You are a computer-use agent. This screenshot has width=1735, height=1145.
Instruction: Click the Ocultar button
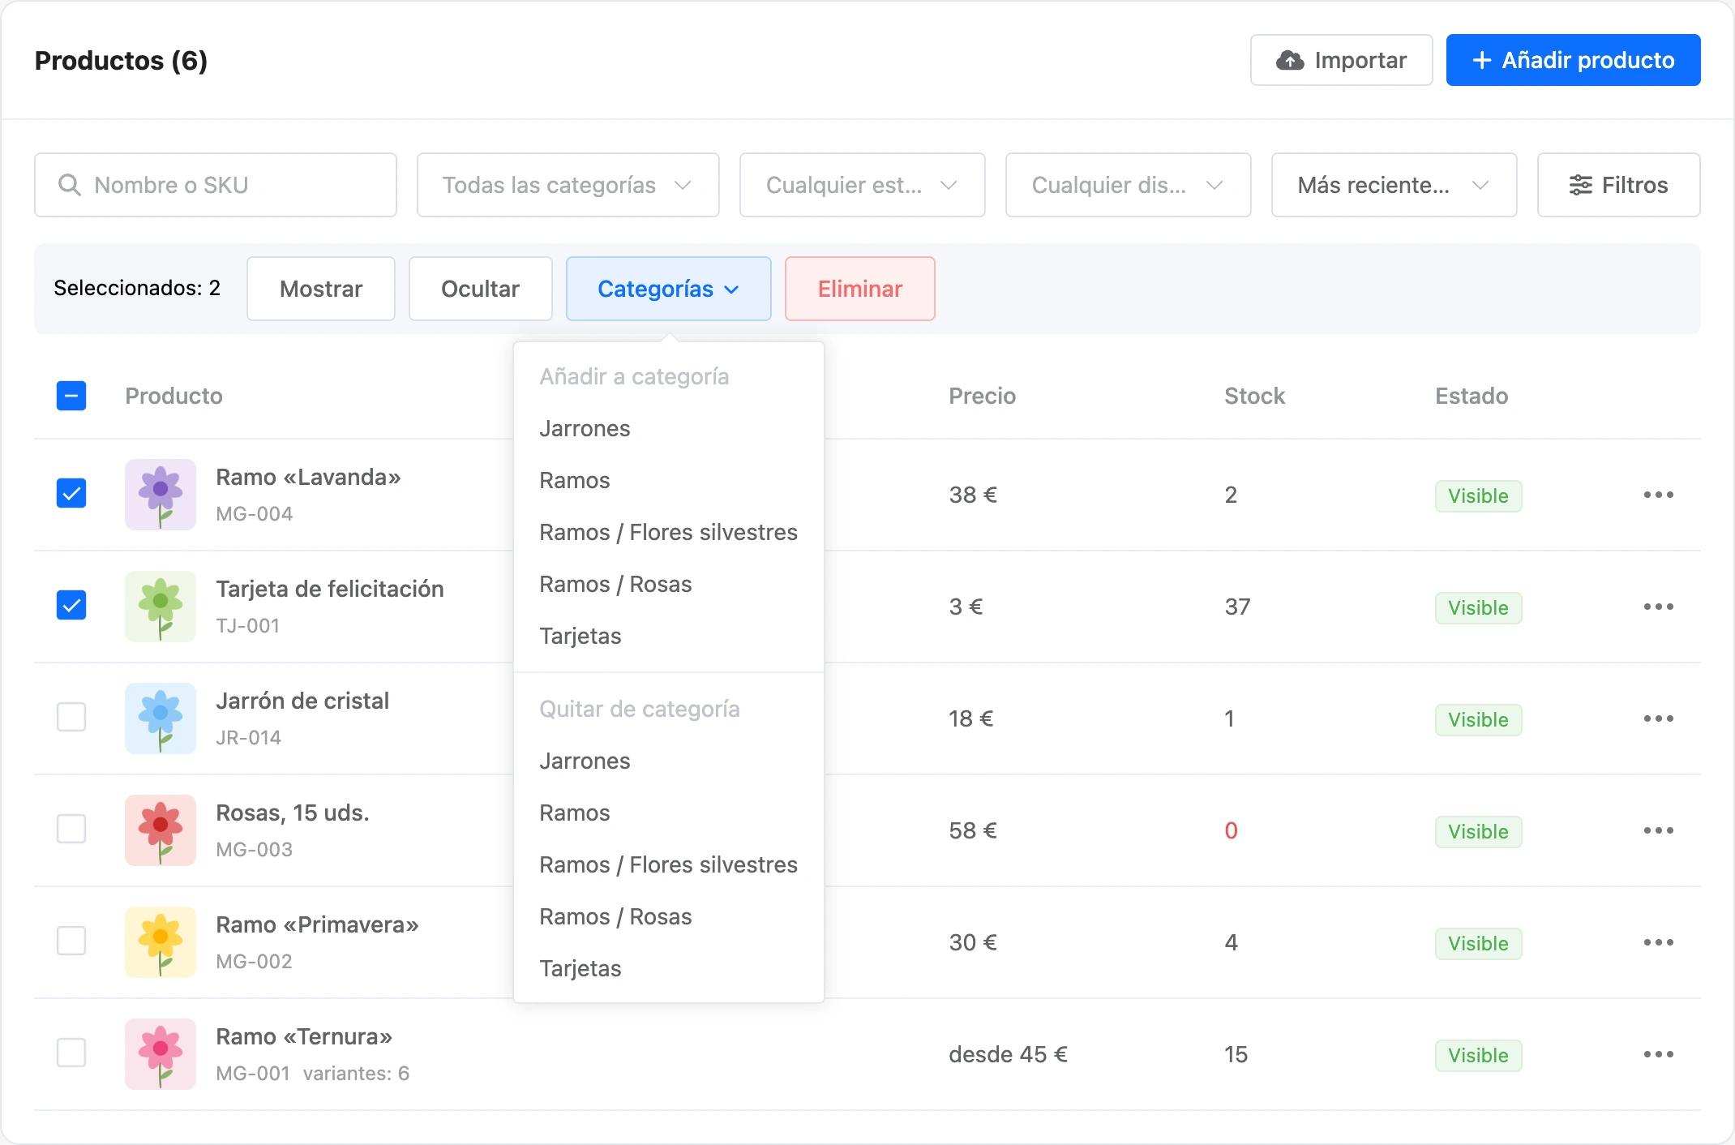480,289
